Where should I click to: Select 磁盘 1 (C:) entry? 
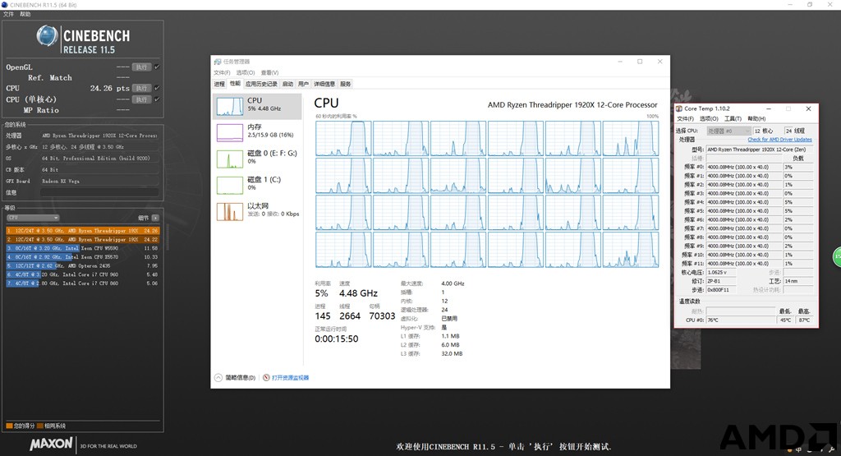[x=258, y=183]
